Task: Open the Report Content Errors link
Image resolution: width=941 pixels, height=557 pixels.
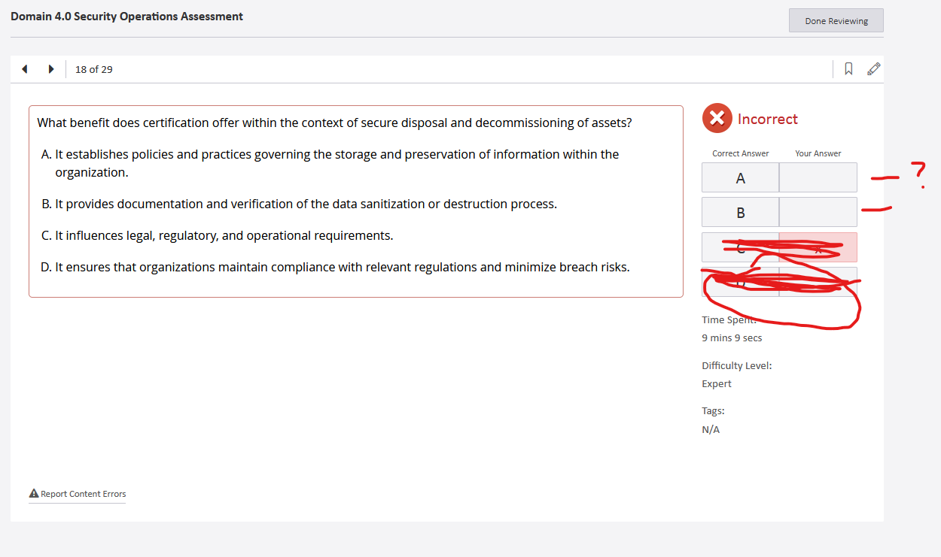Action: (x=83, y=494)
